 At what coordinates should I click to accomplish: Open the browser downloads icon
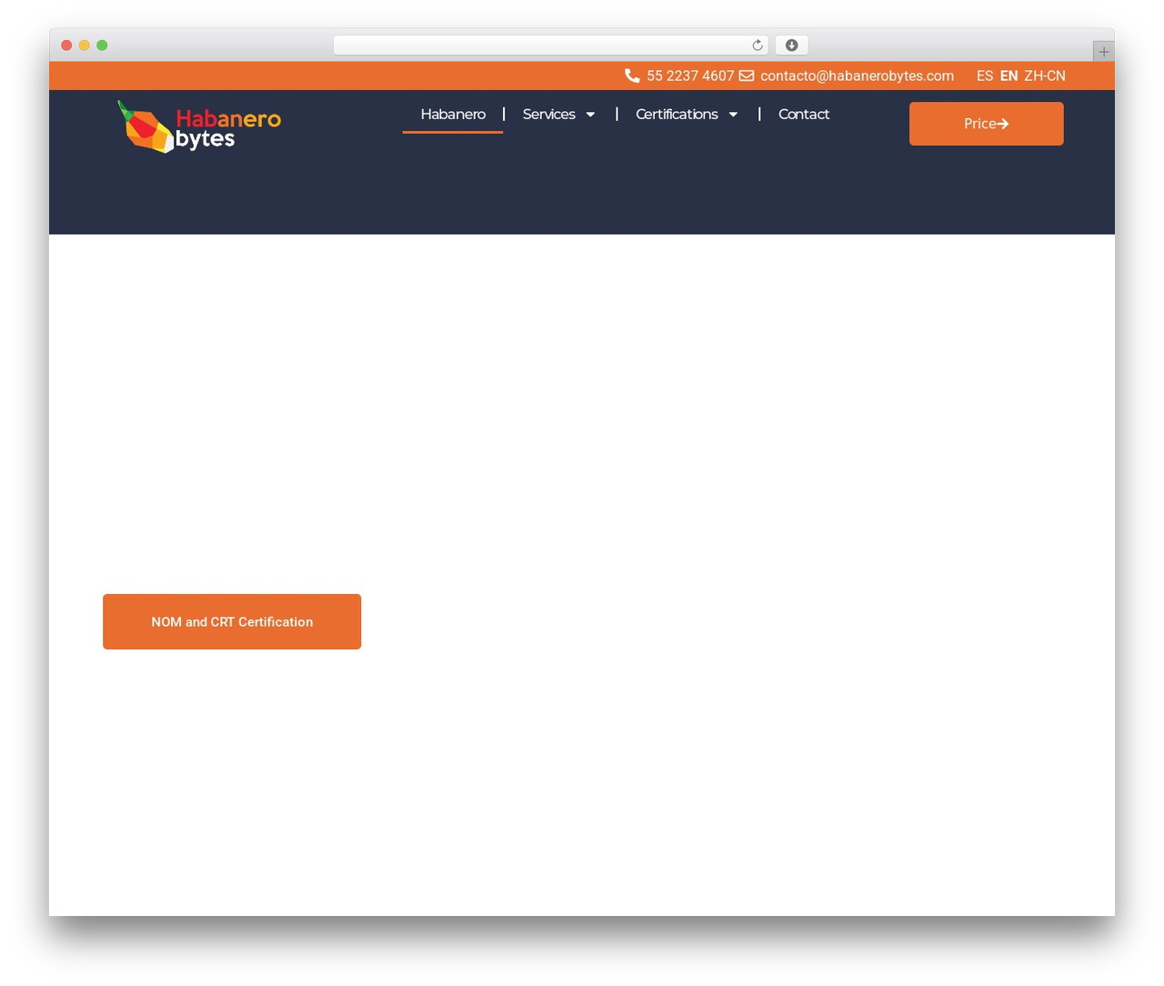pyautogui.click(x=792, y=45)
